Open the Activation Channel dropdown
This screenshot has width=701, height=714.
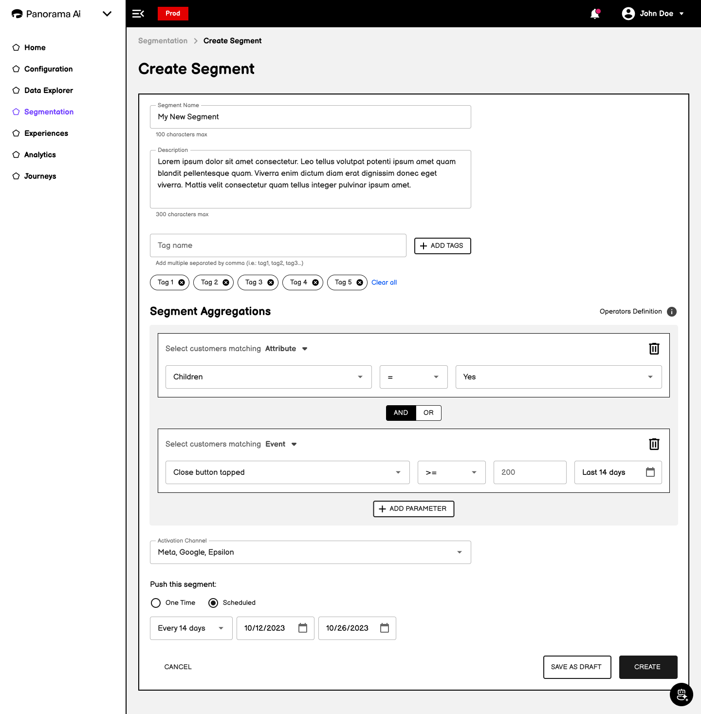pyautogui.click(x=311, y=552)
